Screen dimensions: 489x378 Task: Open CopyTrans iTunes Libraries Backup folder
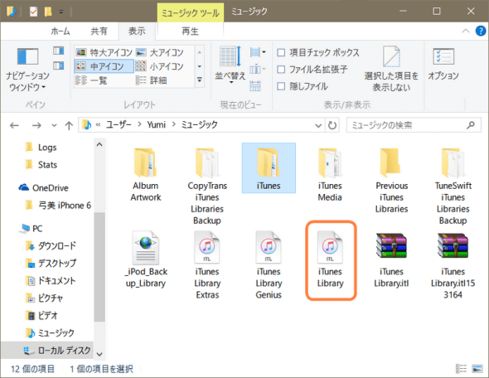tap(207, 187)
